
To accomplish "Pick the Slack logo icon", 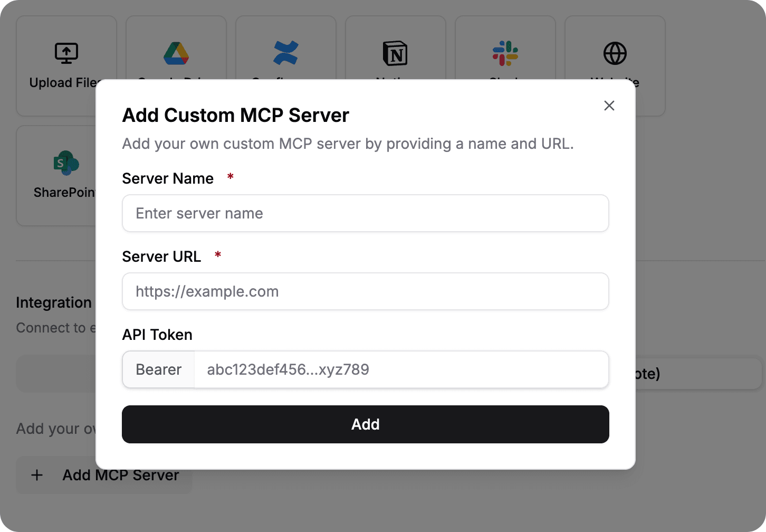I will click(505, 53).
